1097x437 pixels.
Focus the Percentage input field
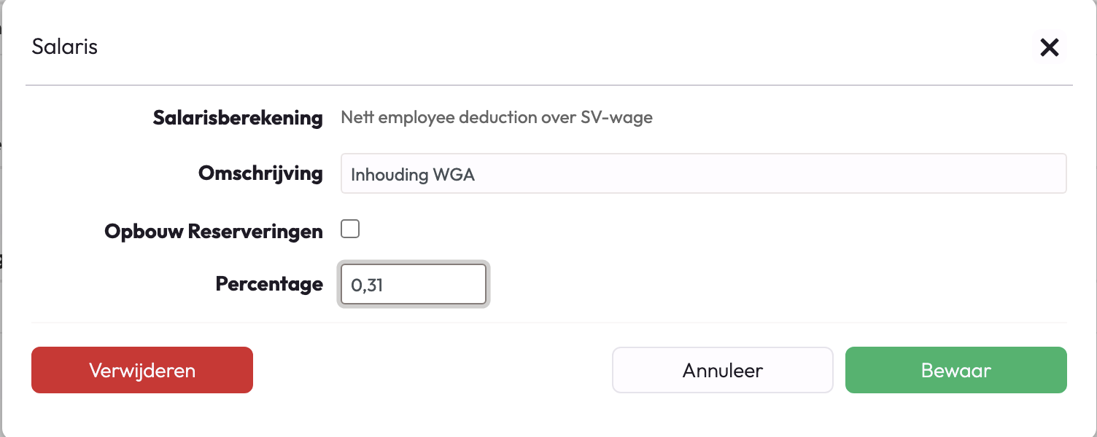413,284
